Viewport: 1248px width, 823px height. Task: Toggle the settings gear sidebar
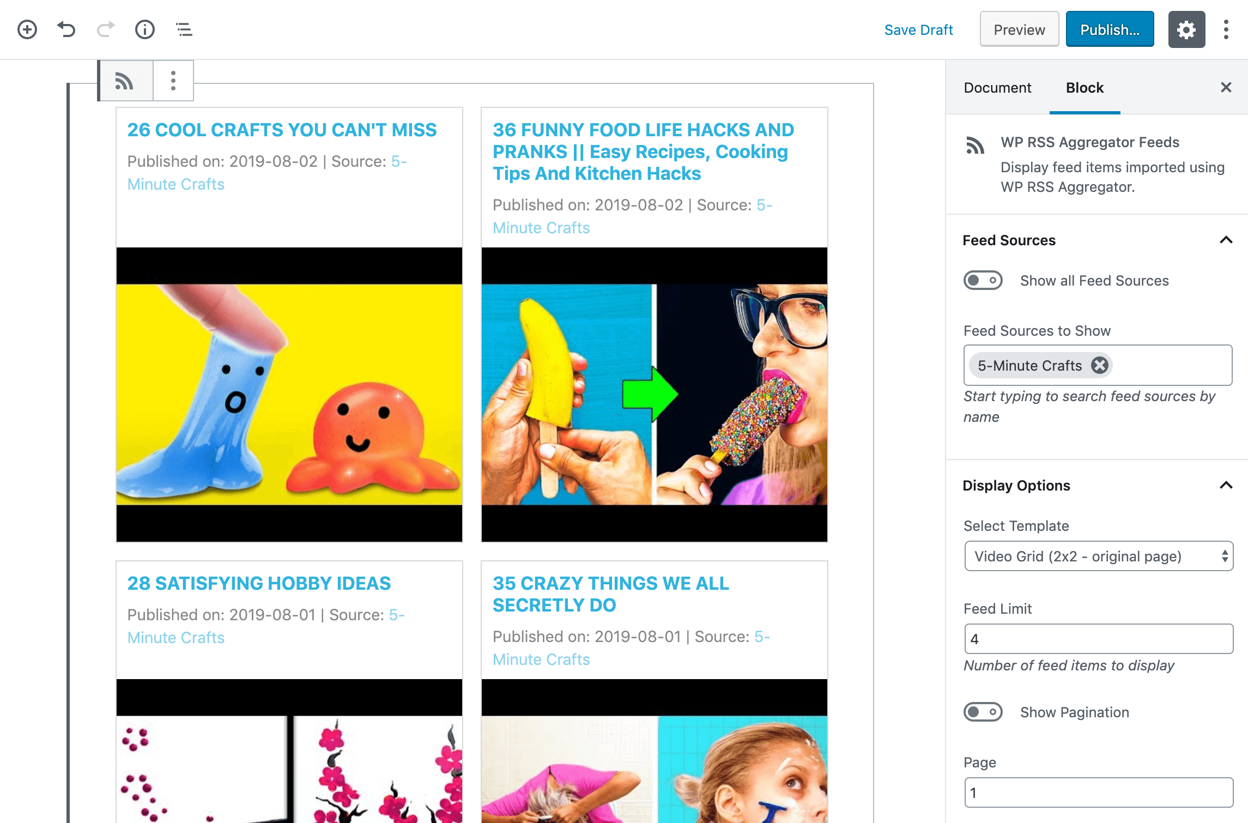pyautogui.click(x=1186, y=29)
